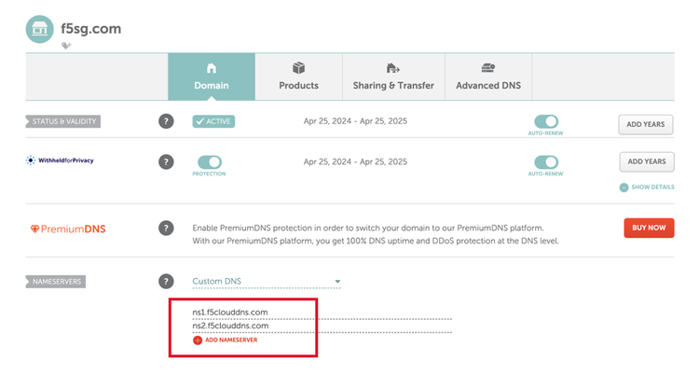
Task: Toggle auto-renew for privacy protection row
Action: [x=546, y=161]
